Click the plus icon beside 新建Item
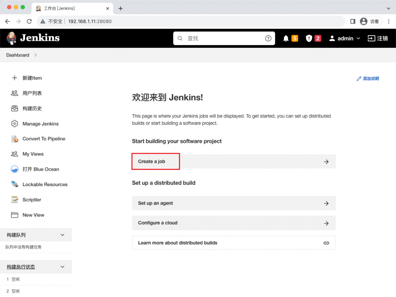Viewport: 396px width, 297px height. pos(15,78)
